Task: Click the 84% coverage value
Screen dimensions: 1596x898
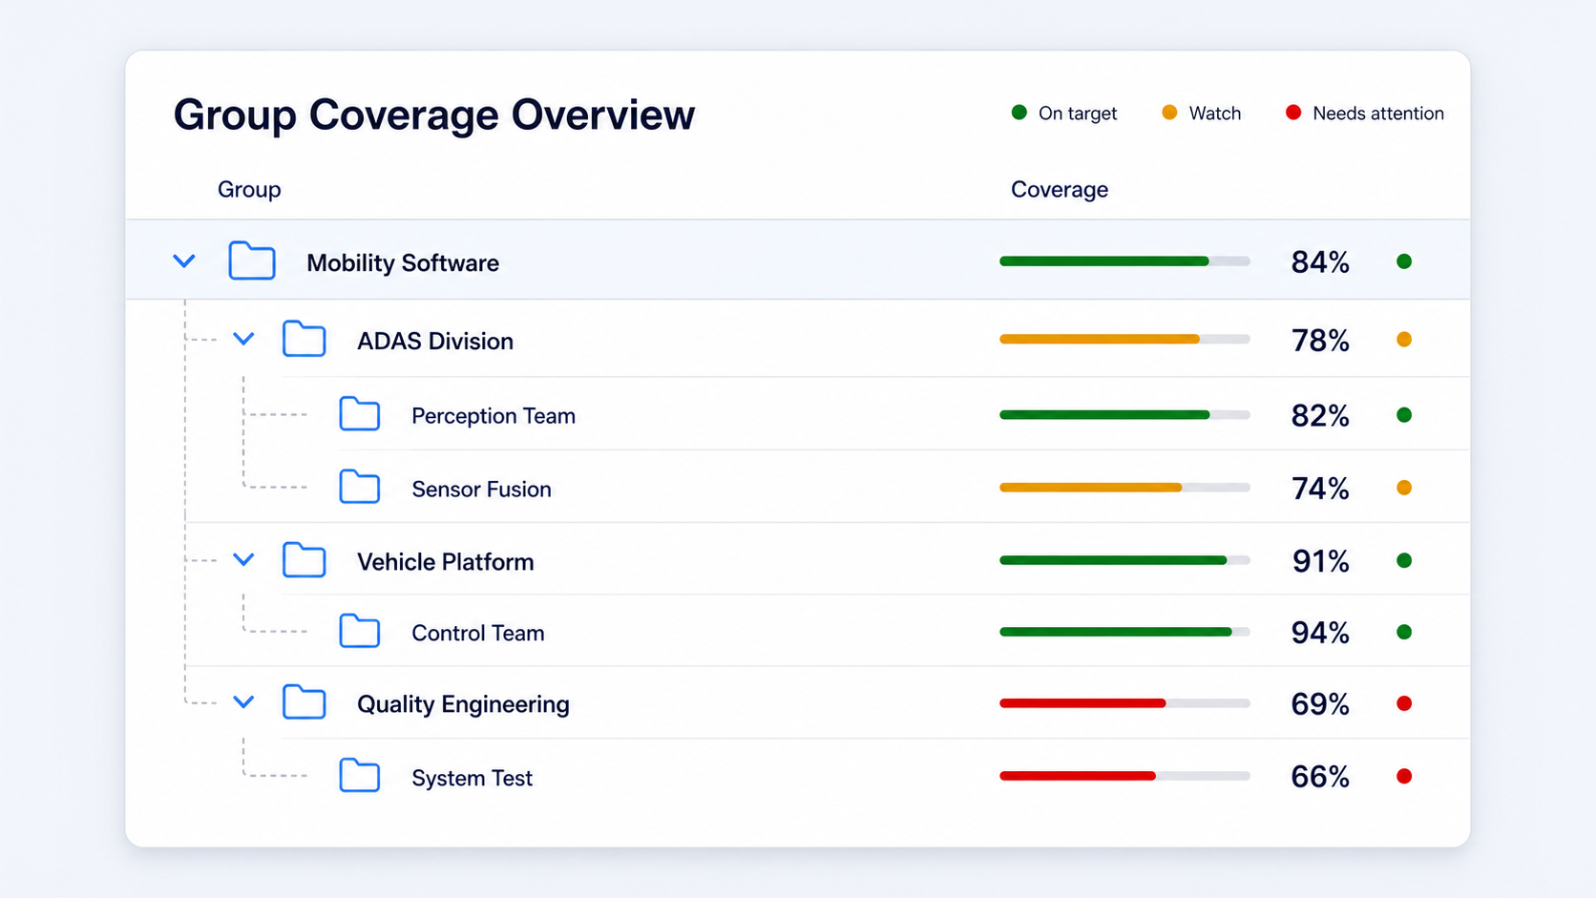Action: point(1320,261)
